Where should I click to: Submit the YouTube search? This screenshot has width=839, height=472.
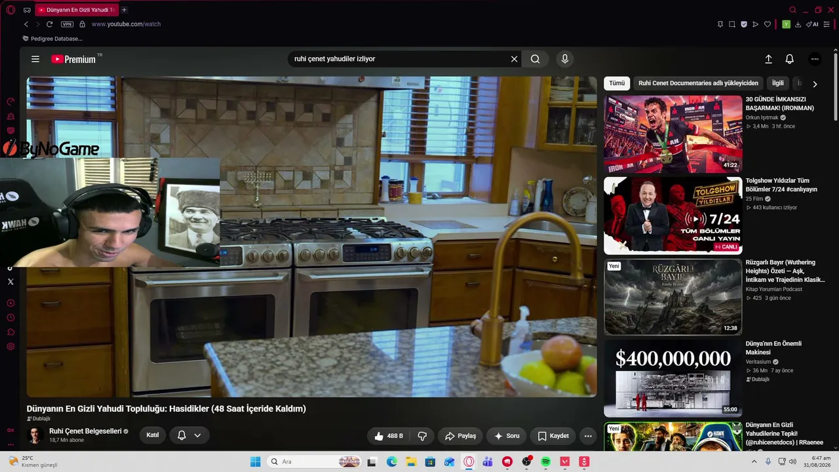pyautogui.click(x=536, y=59)
